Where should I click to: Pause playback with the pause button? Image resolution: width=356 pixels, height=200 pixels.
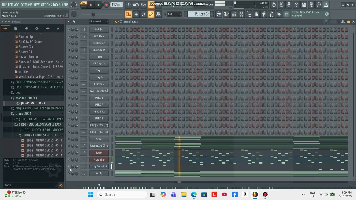[91, 5]
